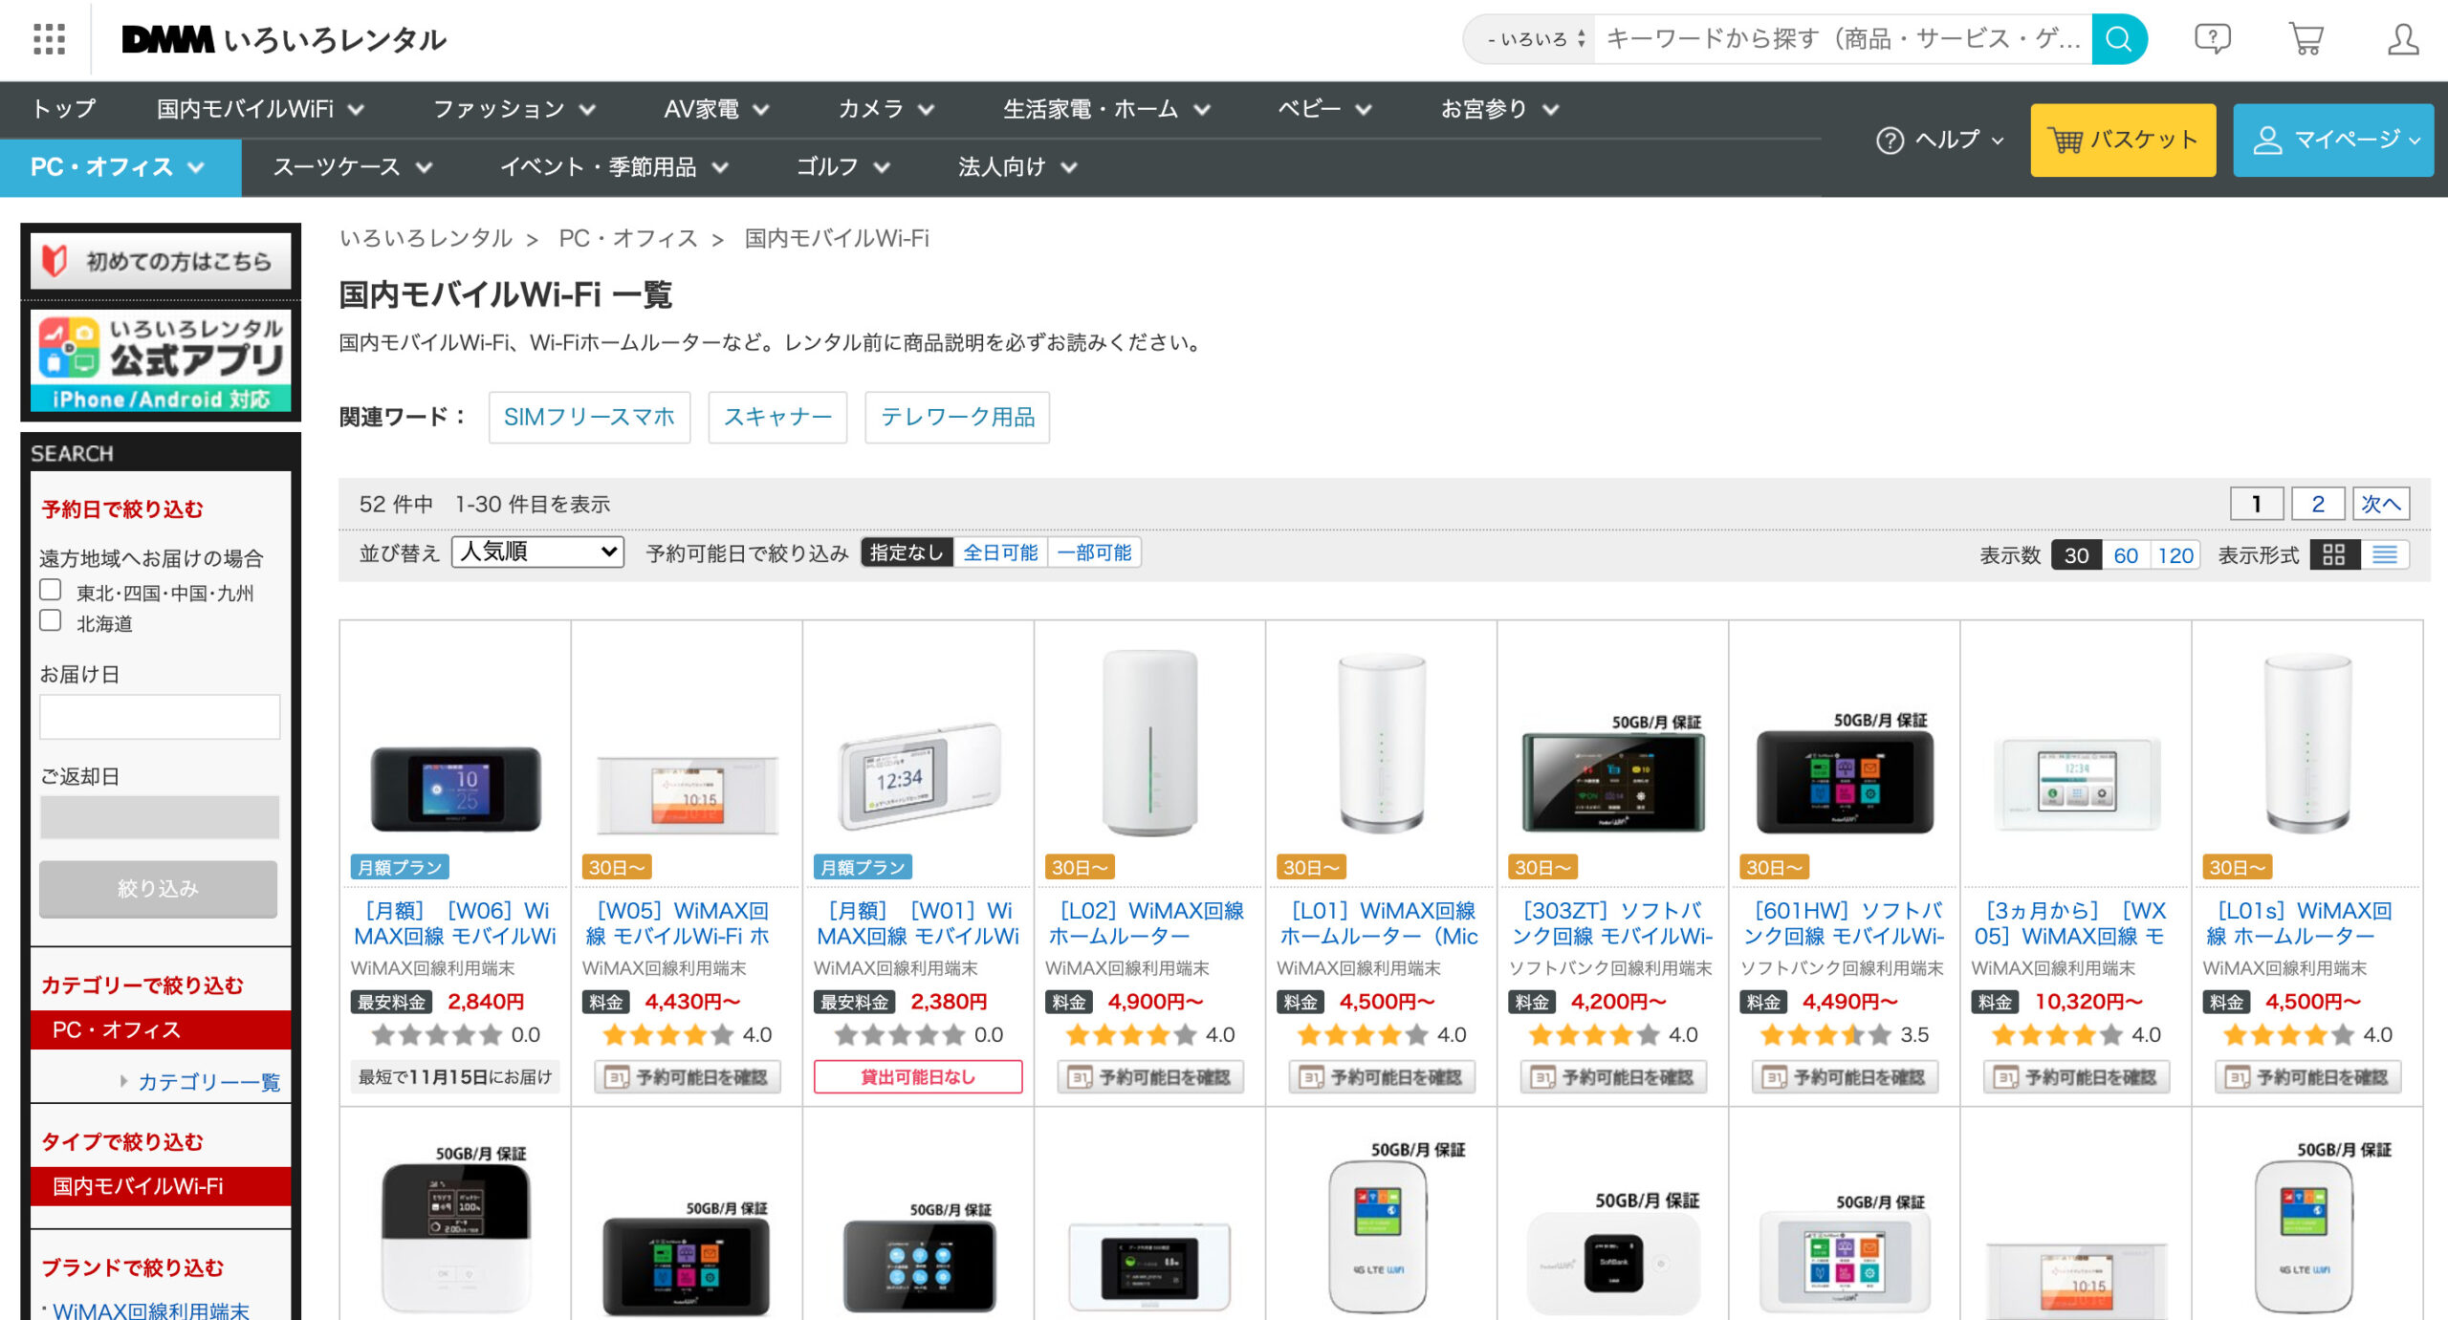Click the 30日〜 badge on 303ZT item
The height and width of the screenshot is (1320, 2448).
coord(1542,867)
